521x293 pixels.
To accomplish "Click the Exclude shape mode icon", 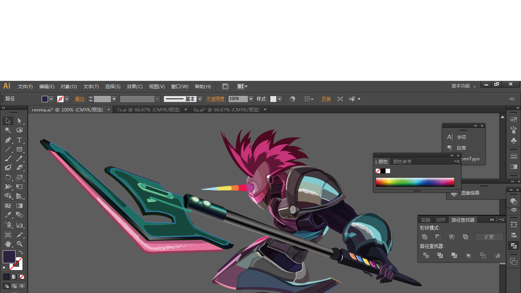I will [x=465, y=237].
